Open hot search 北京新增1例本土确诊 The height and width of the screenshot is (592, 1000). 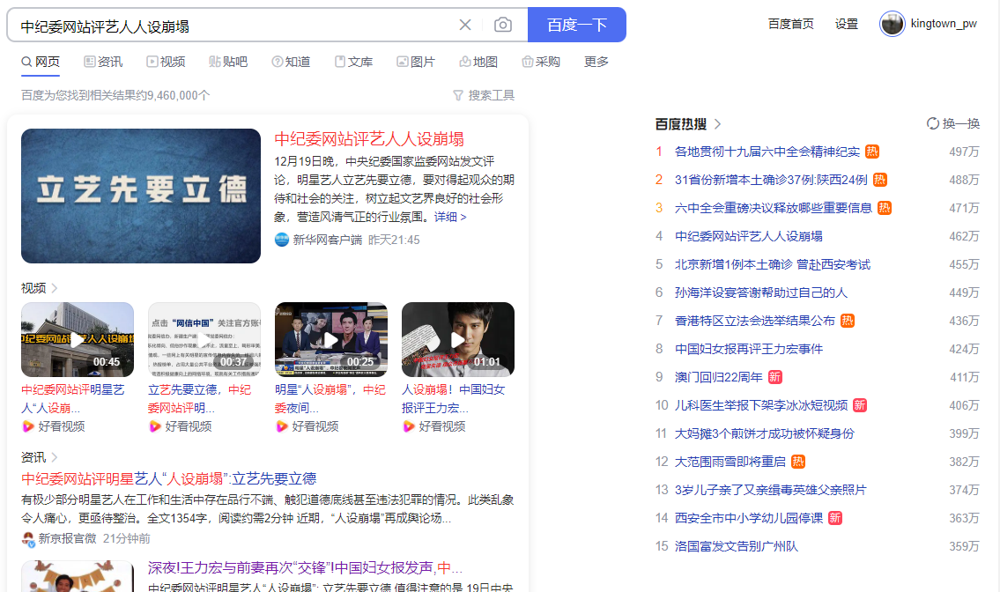(x=773, y=264)
